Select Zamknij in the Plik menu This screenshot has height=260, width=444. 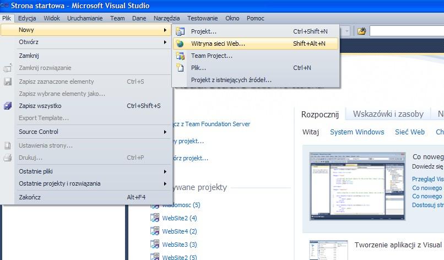(x=86, y=56)
